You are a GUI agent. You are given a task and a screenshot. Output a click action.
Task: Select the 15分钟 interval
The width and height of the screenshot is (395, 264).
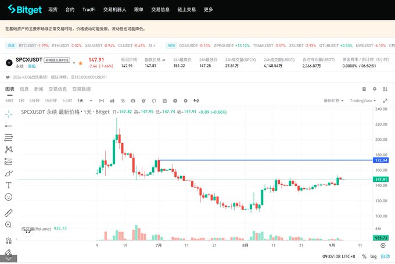tap(51, 101)
